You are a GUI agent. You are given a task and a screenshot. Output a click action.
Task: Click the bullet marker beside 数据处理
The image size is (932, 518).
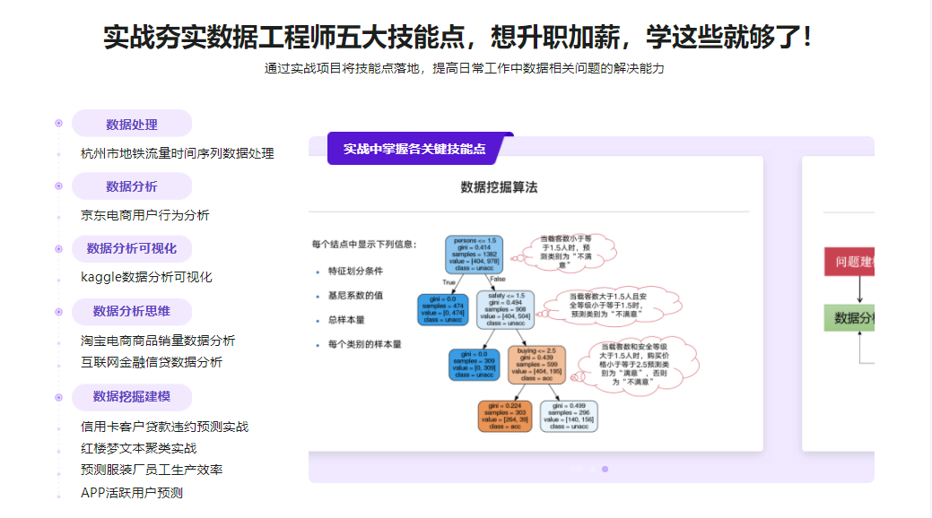58,124
